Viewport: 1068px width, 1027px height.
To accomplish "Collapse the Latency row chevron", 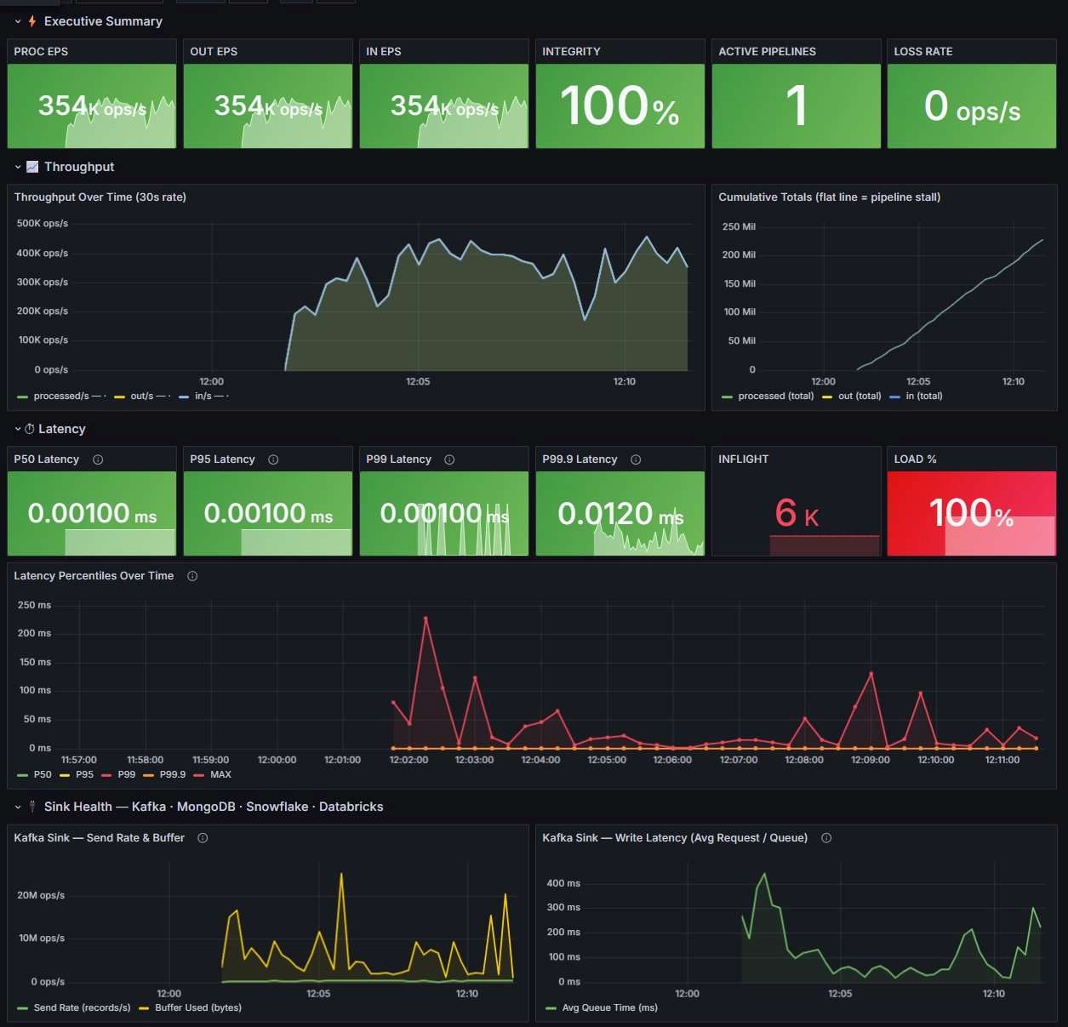I will [18, 429].
